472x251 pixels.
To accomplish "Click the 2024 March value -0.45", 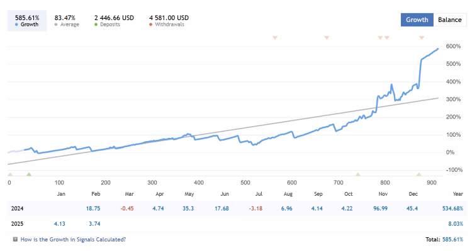I will click(126, 209).
